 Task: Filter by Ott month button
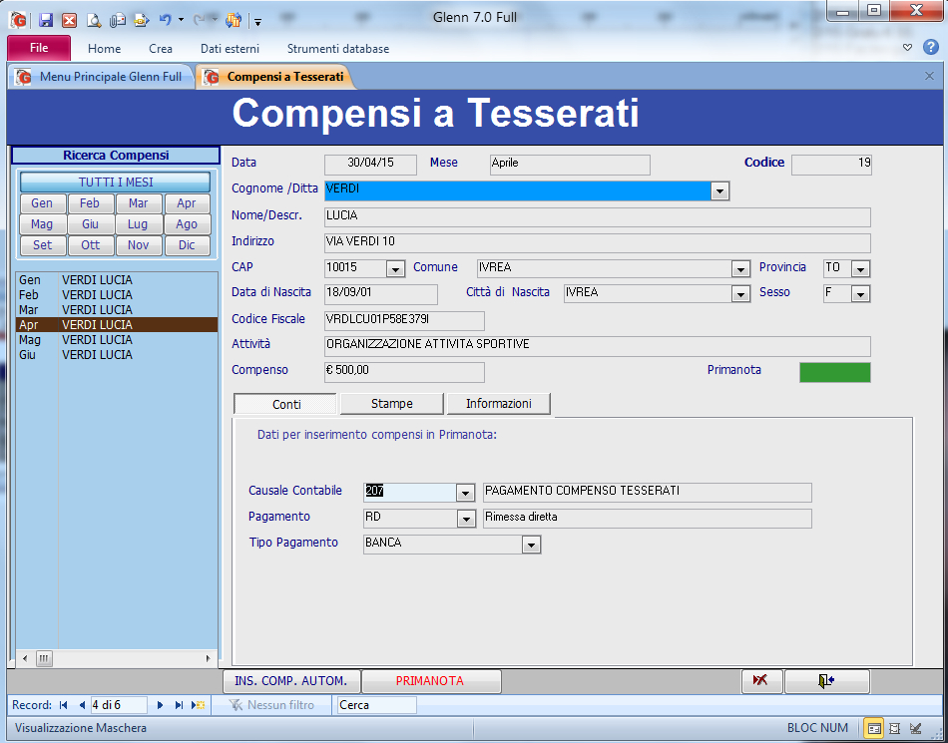[90, 245]
